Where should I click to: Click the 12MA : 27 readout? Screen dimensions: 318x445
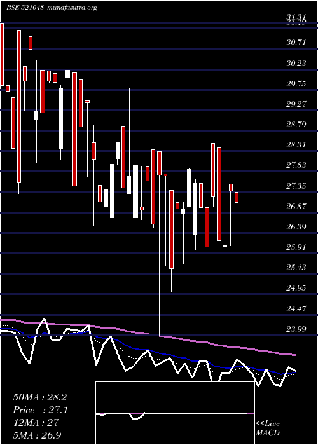coord(36,422)
